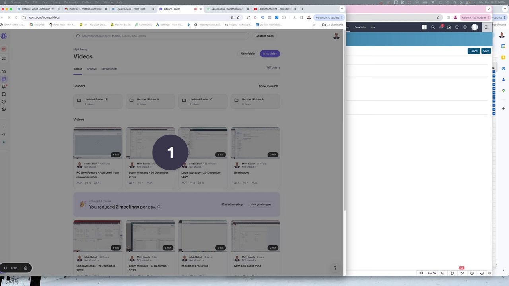Open the History clock icon in the Loom sidebar
The image size is (509, 286).
tap(4, 102)
